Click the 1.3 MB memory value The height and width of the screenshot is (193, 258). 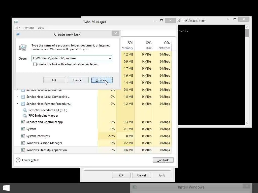click(128, 122)
